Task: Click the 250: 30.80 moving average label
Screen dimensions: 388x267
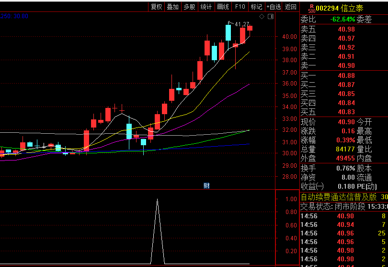Action: [x=14, y=16]
